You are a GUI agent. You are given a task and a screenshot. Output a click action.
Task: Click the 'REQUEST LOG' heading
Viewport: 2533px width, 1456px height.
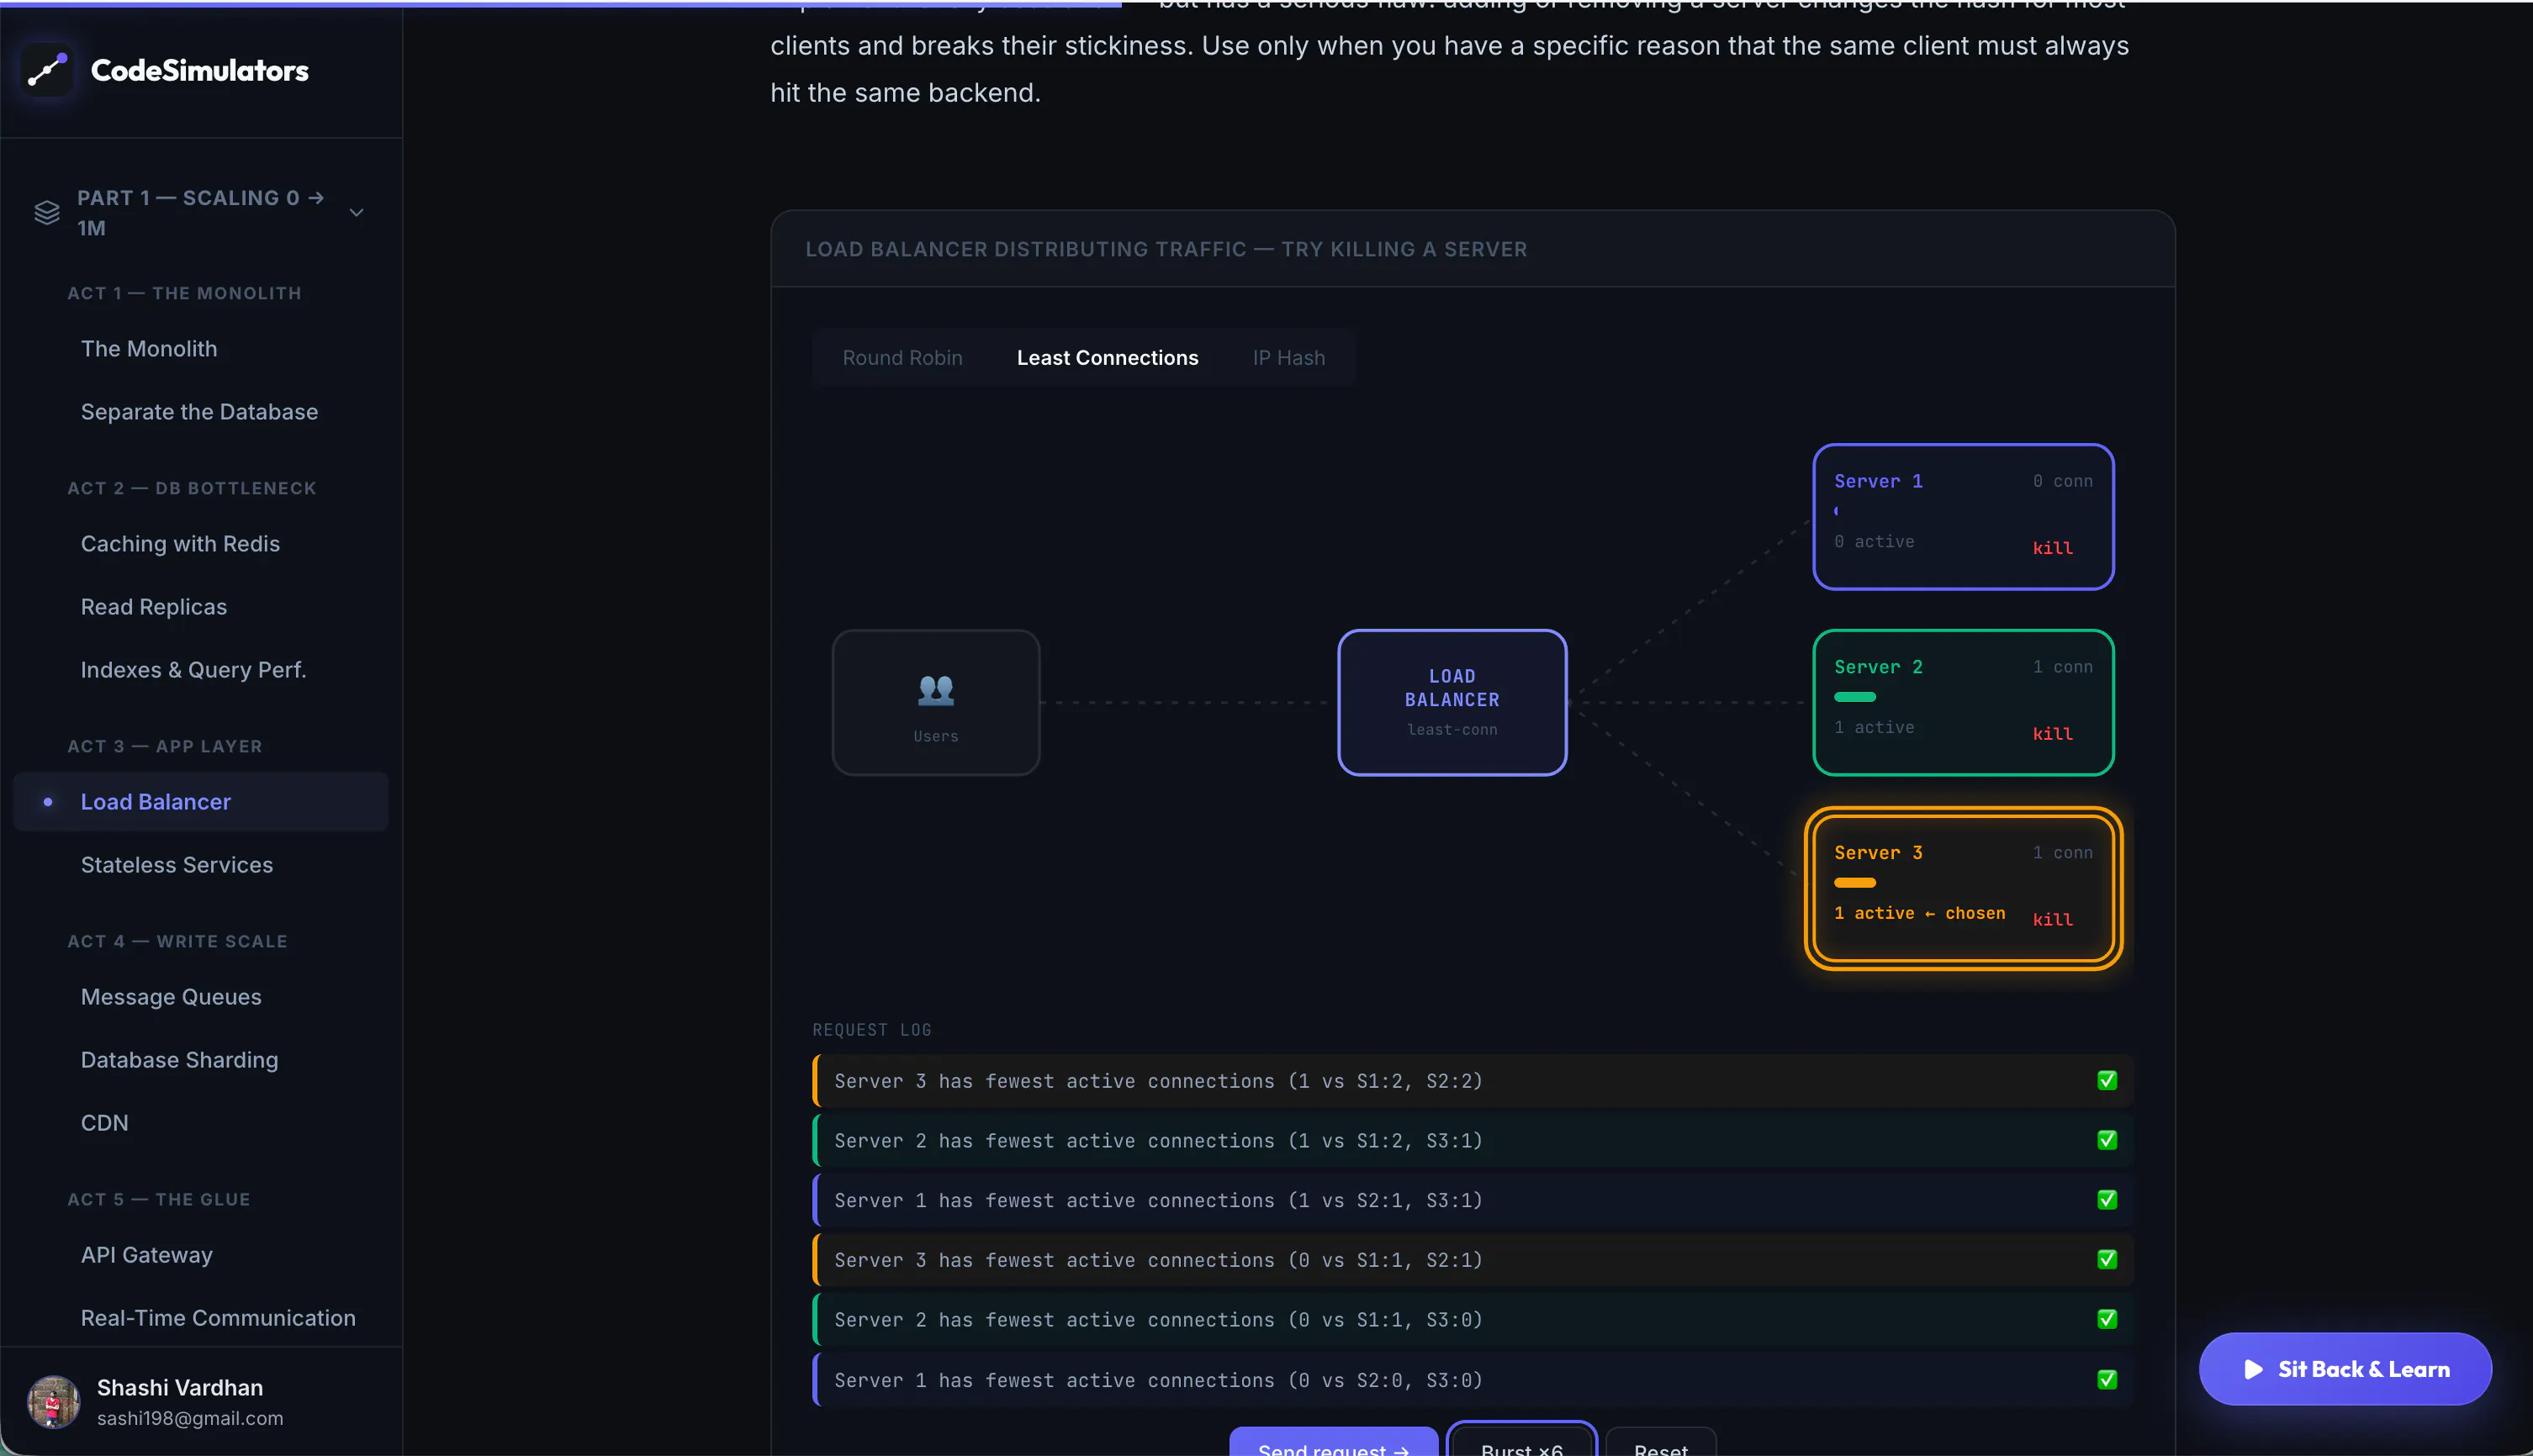coord(871,1030)
